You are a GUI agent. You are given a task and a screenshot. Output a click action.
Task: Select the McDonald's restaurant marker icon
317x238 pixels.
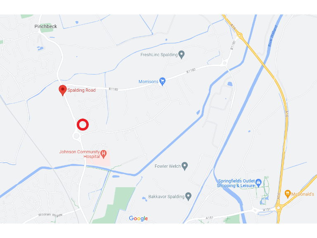tap(287, 194)
